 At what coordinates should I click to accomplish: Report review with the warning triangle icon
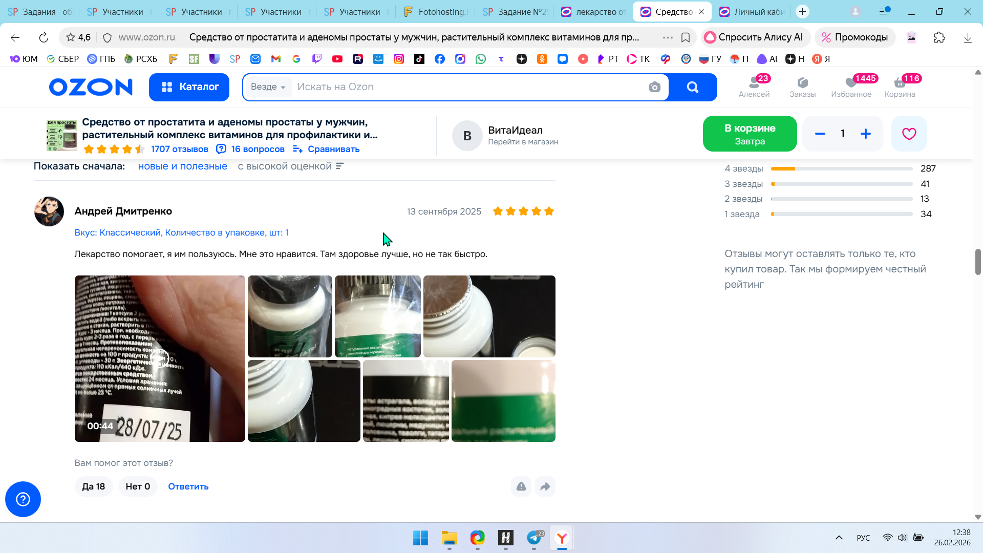(521, 486)
